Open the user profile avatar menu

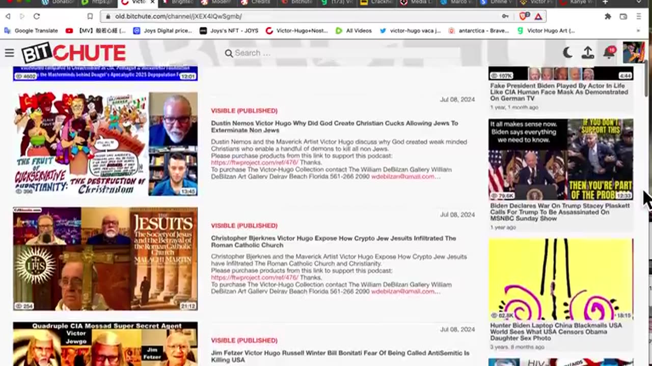pos(634,52)
